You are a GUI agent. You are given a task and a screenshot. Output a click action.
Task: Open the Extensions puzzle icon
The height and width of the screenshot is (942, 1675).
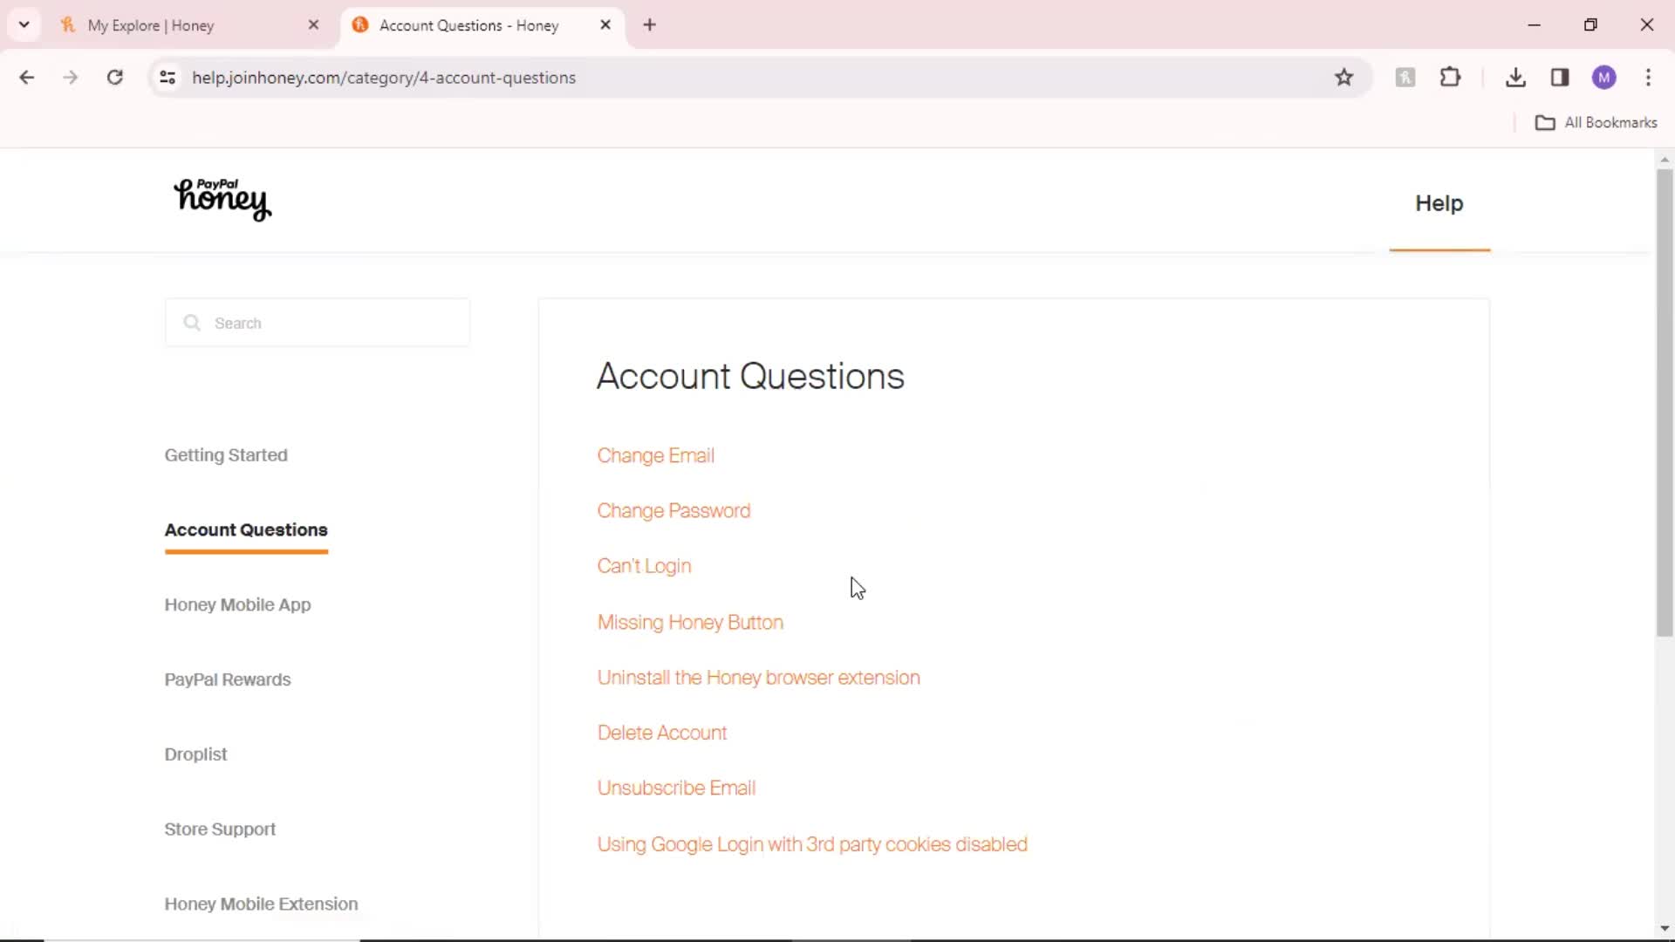pyautogui.click(x=1450, y=78)
